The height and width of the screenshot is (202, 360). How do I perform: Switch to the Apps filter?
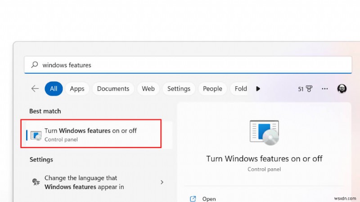[x=77, y=88]
